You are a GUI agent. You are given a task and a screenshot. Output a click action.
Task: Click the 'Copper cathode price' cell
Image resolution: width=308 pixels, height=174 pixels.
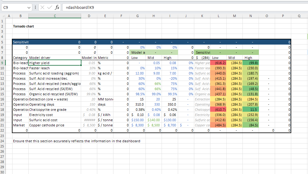pos(55,125)
